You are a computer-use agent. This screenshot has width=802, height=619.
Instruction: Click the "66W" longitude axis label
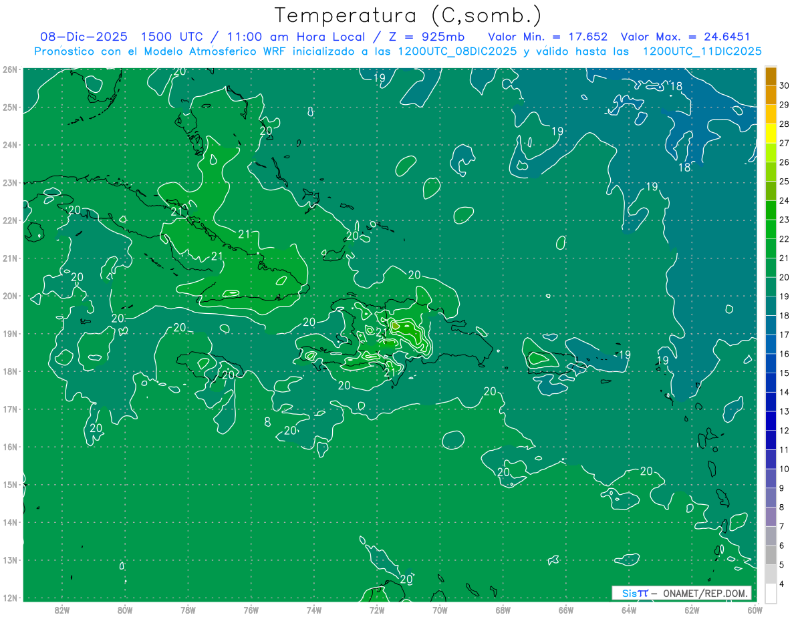click(565, 610)
